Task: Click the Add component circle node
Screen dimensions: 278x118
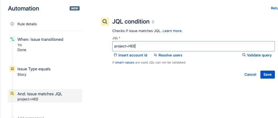Action: [12, 117]
